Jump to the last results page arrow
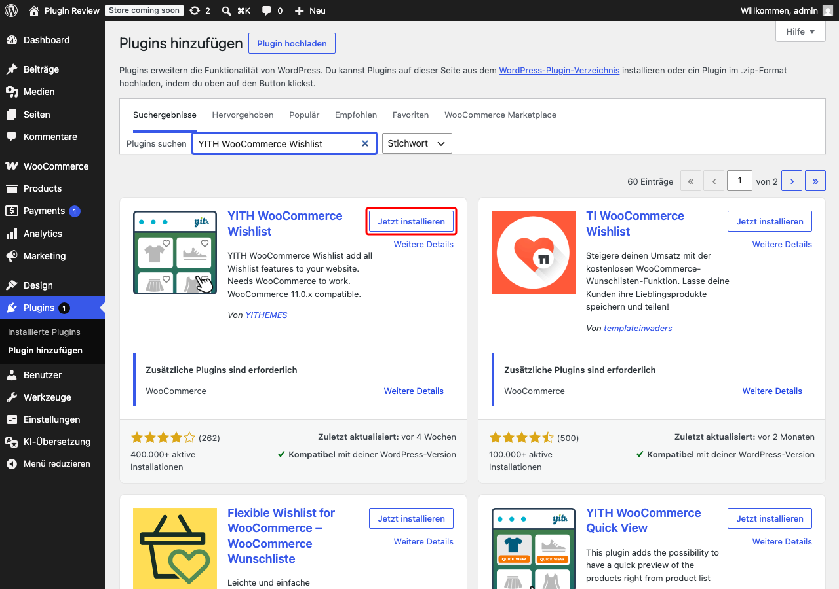This screenshot has height=589, width=839. 815,181
